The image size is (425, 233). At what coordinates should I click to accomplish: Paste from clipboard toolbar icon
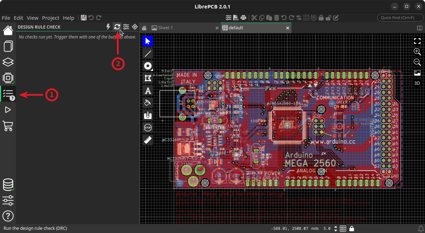pos(269,18)
